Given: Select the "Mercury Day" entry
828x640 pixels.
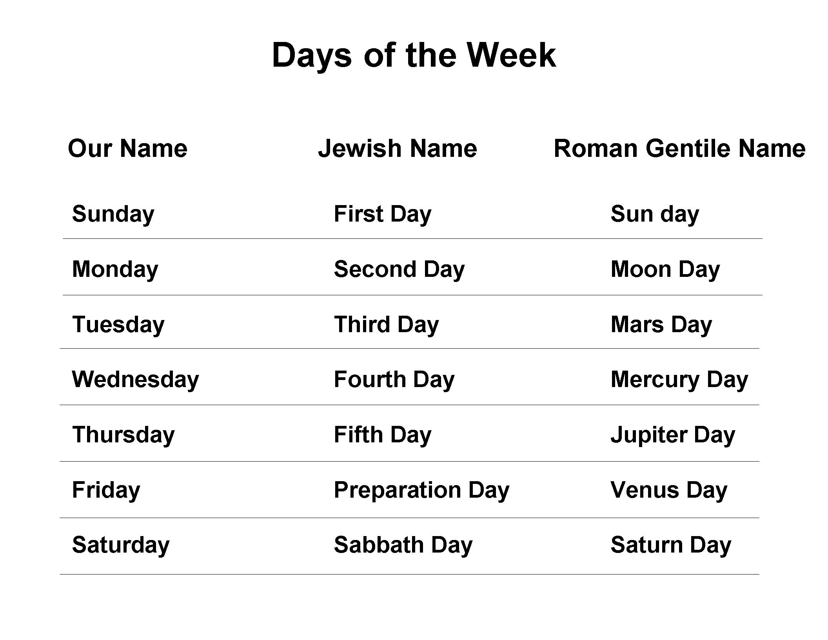Looking at the screenshot, I should tap(679, 380).
